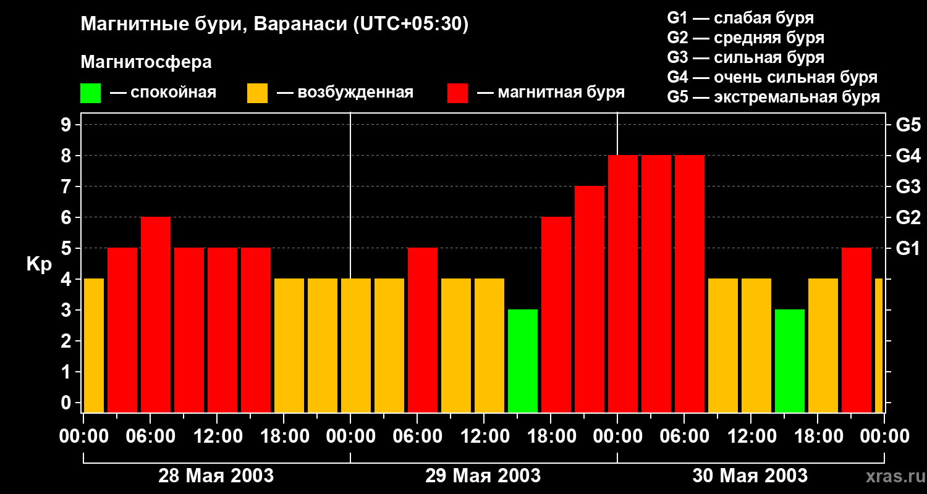927x494 pixels.
Task: Click the date label '29 Мая 2003'
Action: pyautogui.click(x=483, y=476)
